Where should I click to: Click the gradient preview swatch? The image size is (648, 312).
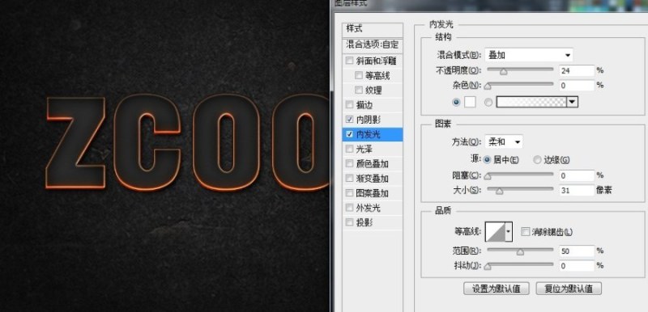[x=531, y=102]
